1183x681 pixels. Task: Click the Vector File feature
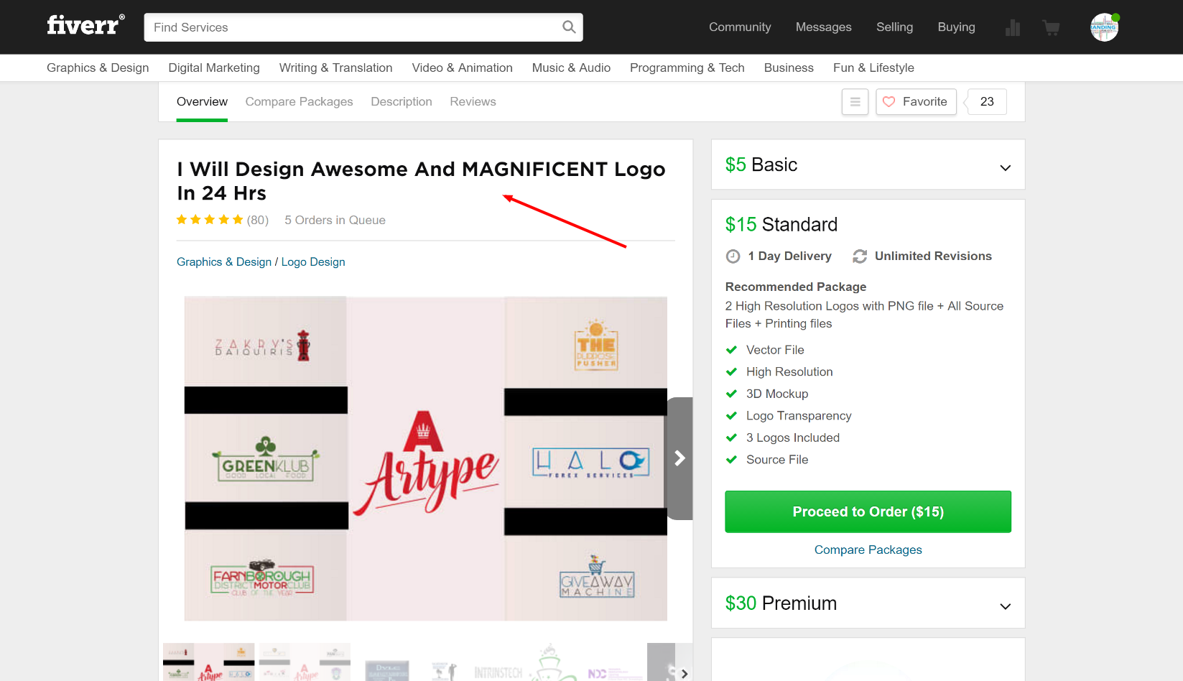pos(775,350)
